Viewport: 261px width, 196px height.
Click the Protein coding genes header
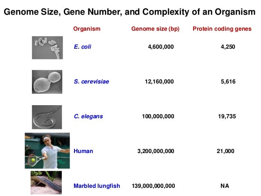click(222, 29)
